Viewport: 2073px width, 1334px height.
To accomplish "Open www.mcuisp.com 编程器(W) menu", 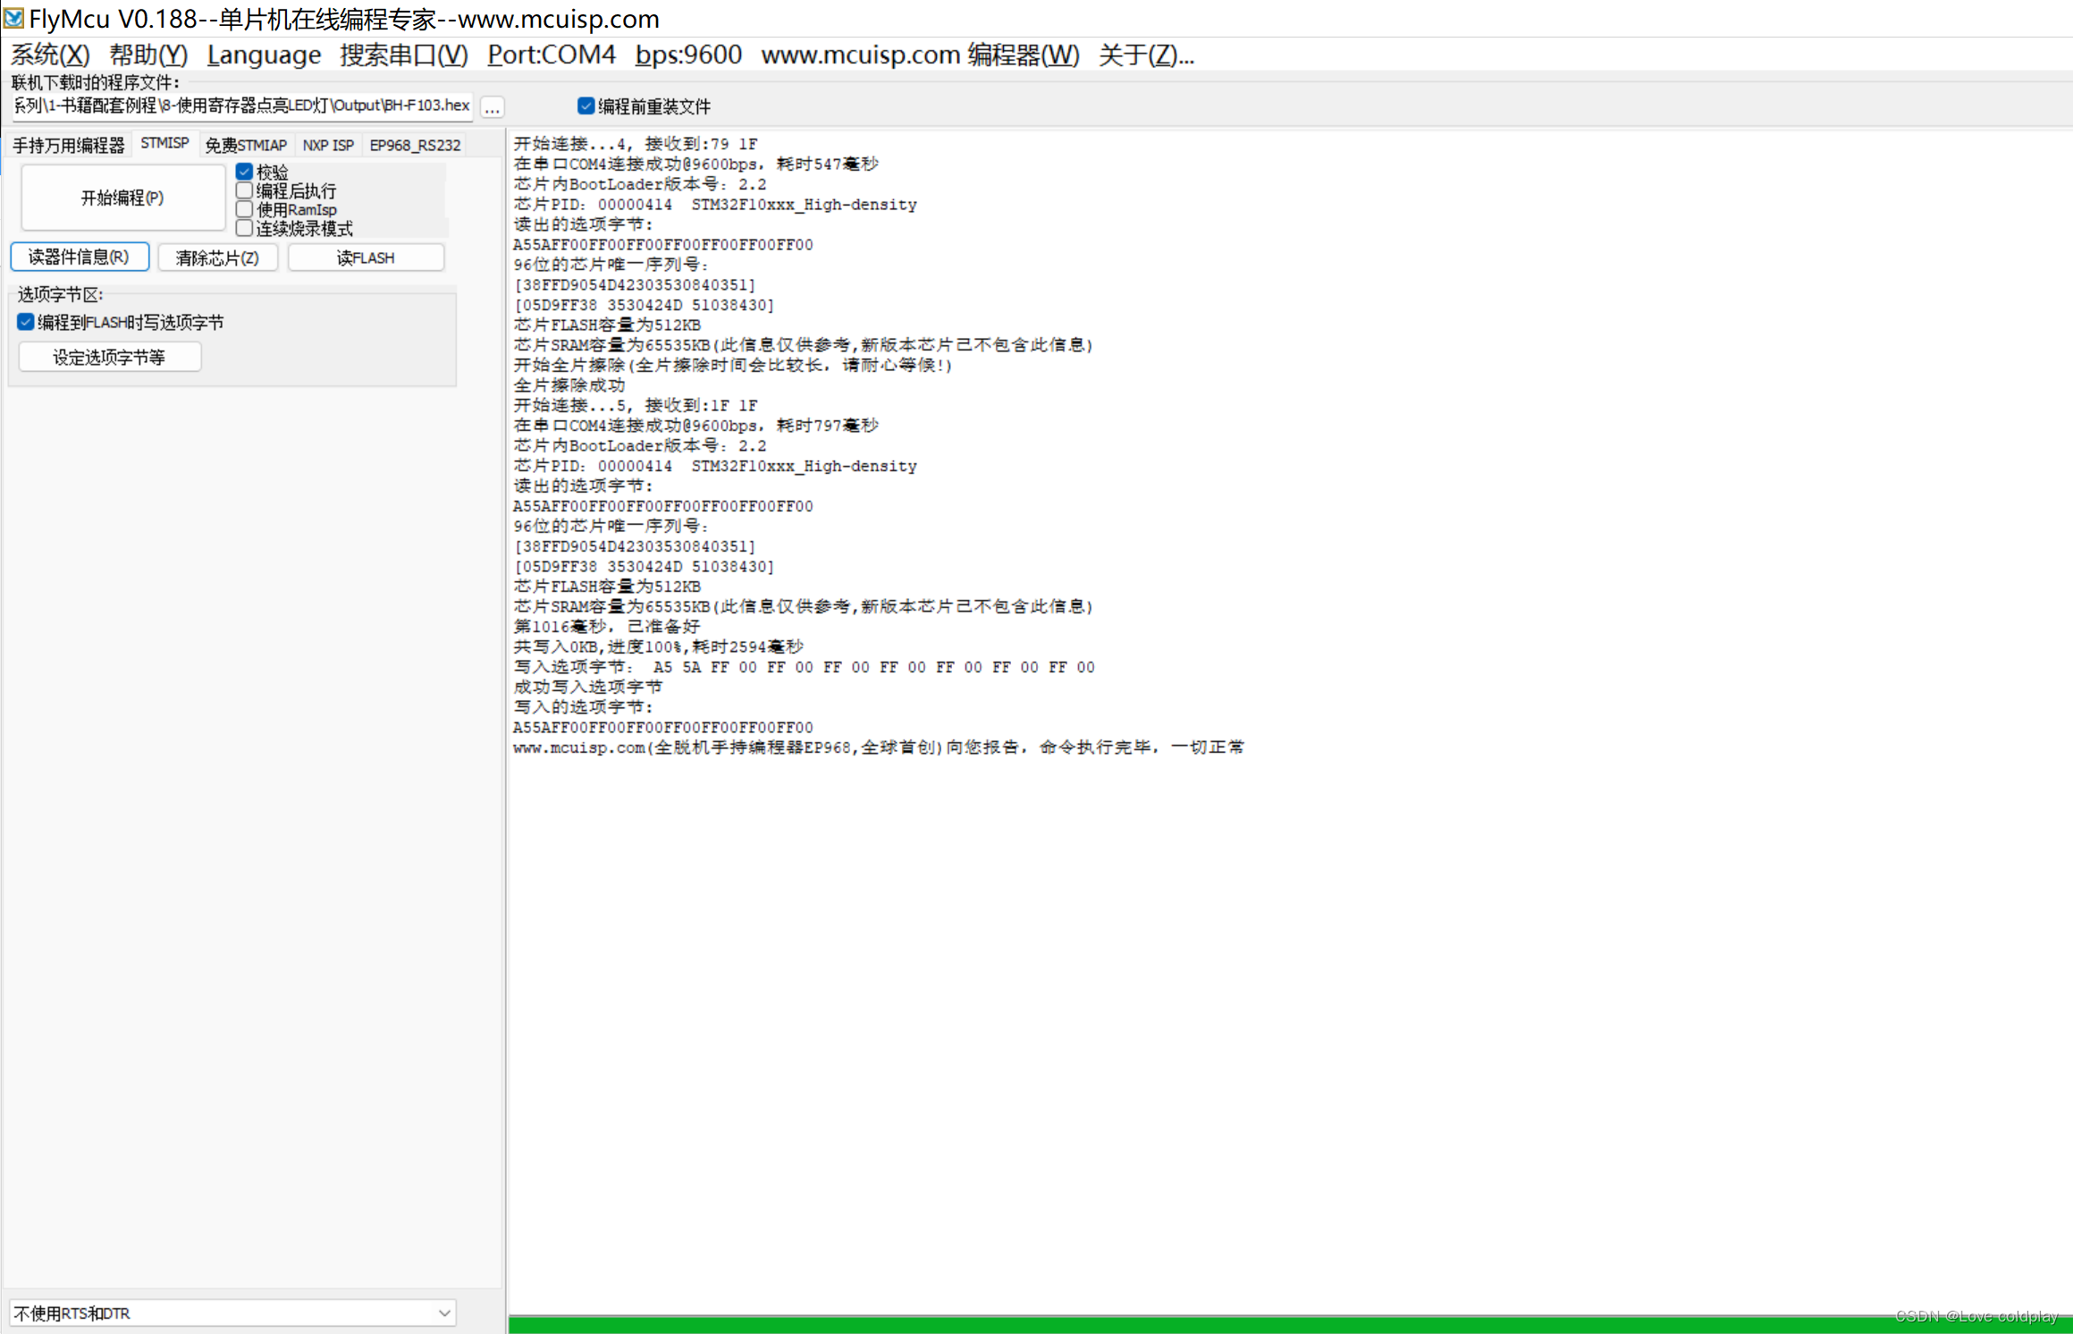I will (x=920, y=55).
